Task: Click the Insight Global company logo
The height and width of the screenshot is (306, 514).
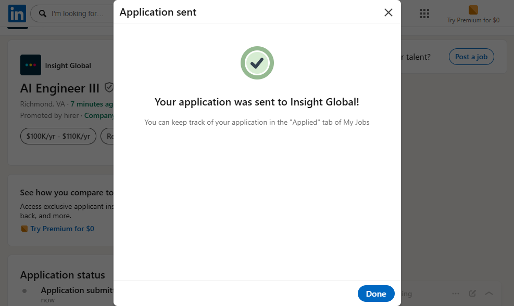Action: tap(31, 65)
